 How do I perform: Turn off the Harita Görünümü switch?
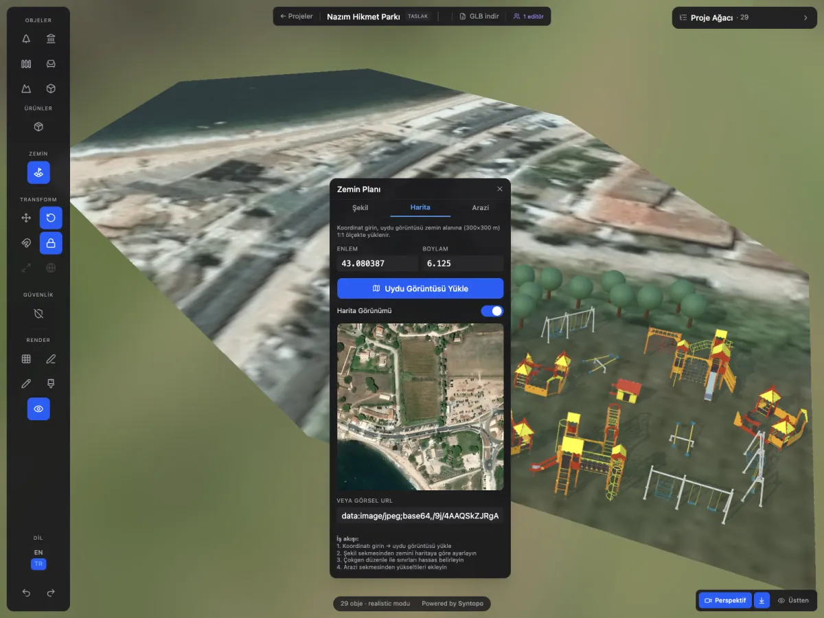coord(492,311)
